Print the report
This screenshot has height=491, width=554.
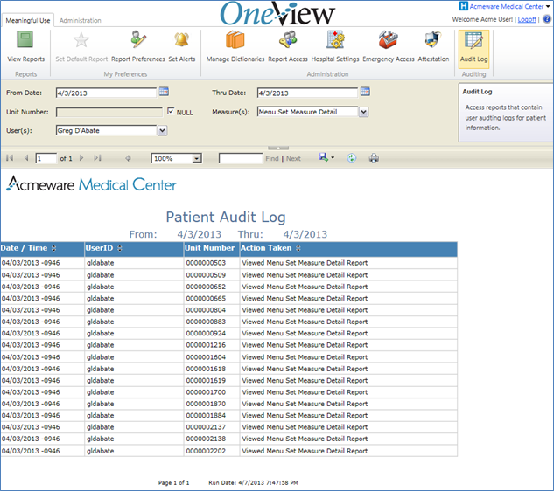[374, 158]
